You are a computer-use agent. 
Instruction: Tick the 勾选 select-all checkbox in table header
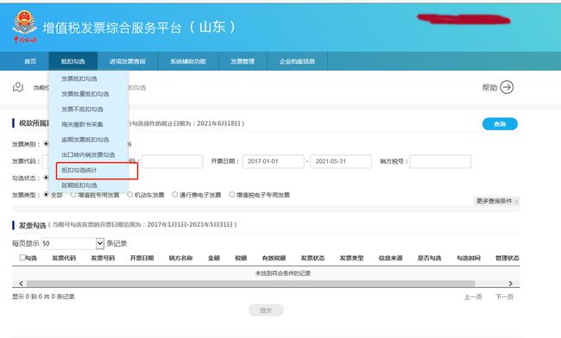tap(22, 257)
